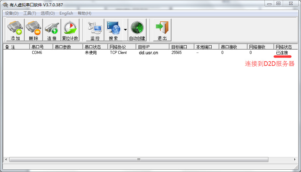
Task: Sort by 串口号 column header
Action: 41,47
